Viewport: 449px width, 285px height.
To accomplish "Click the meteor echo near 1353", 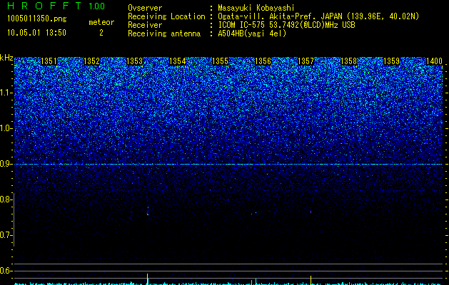I will point(148,211).
